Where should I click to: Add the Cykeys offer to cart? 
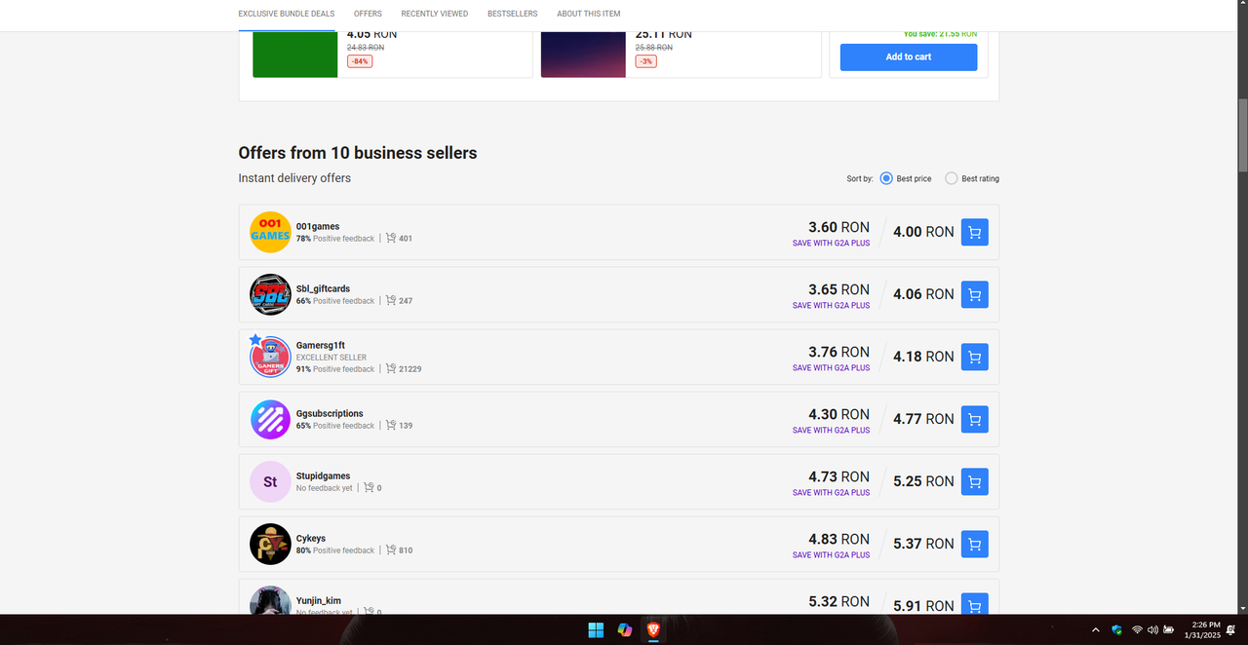pyautogui.click(x=974, y=544)
